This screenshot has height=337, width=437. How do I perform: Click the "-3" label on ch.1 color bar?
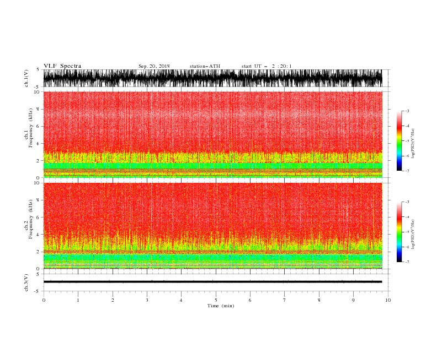point(407,111)
